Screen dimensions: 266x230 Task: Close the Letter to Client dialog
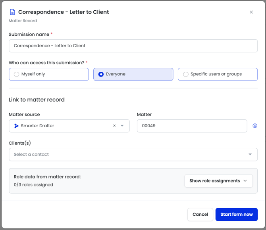(x=251, y=12)
